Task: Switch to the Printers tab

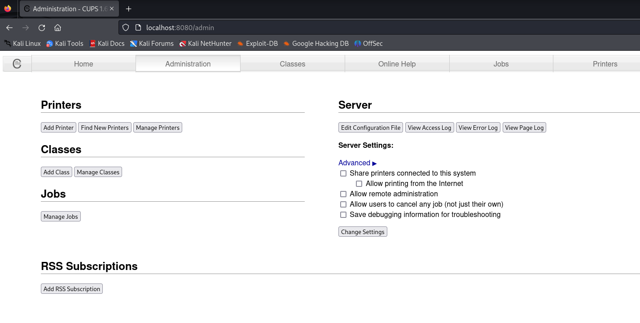Action: pyautogui.click(x=605, y=64)
